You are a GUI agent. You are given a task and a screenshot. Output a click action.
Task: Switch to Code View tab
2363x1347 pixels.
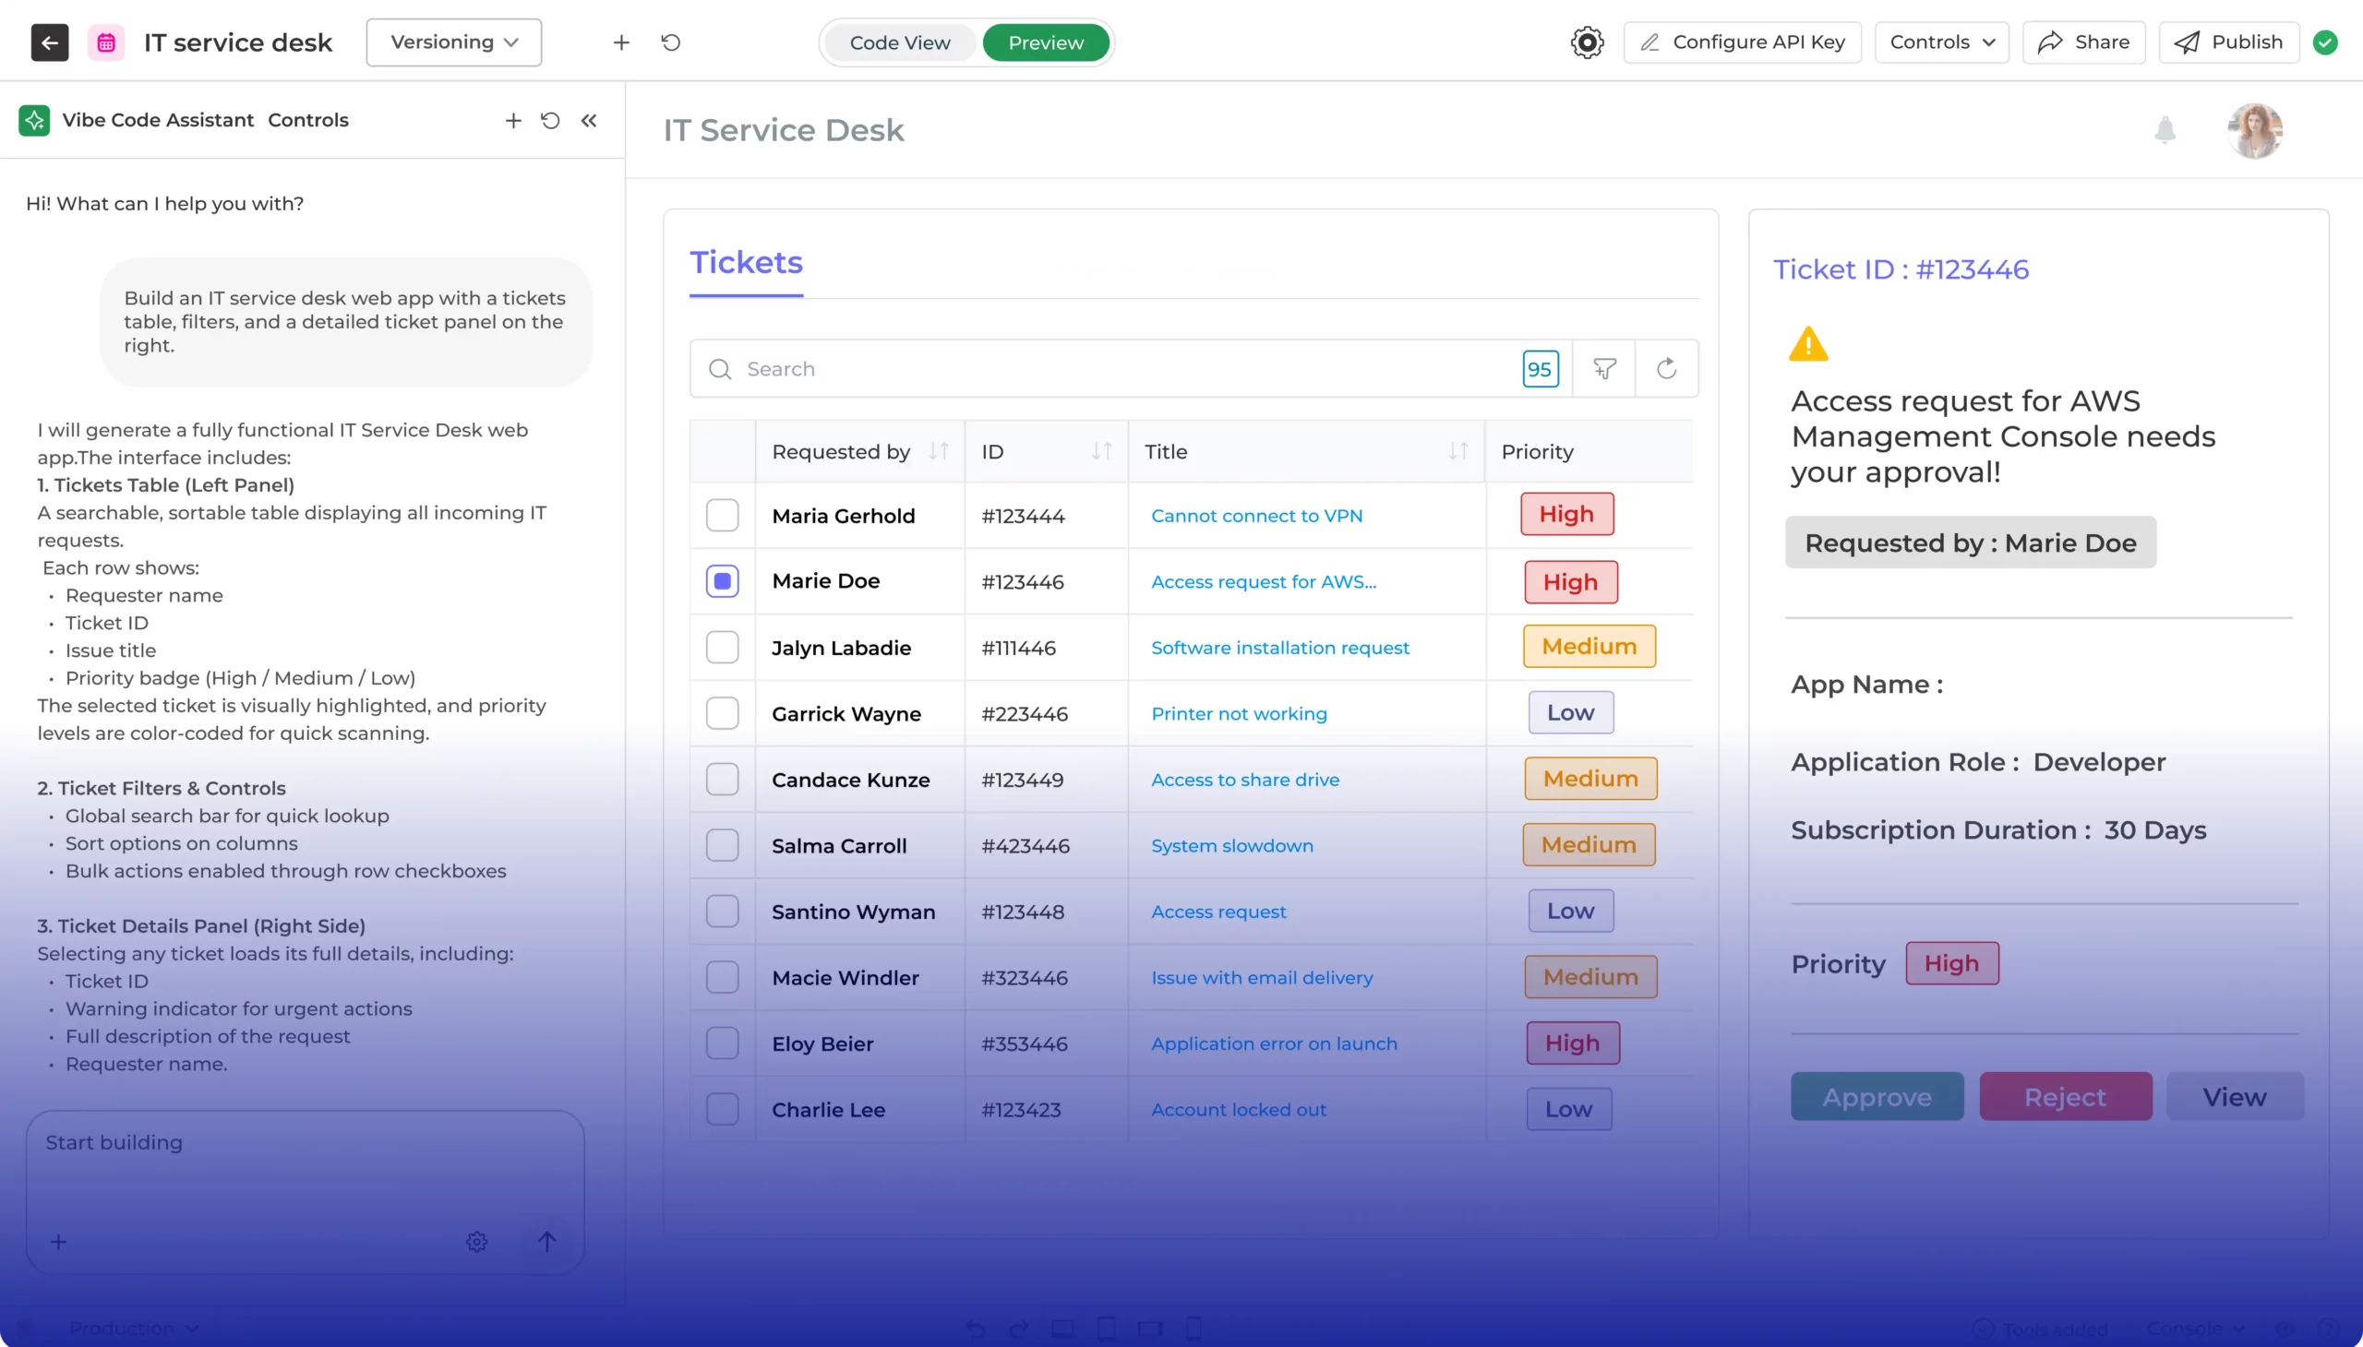900,42
